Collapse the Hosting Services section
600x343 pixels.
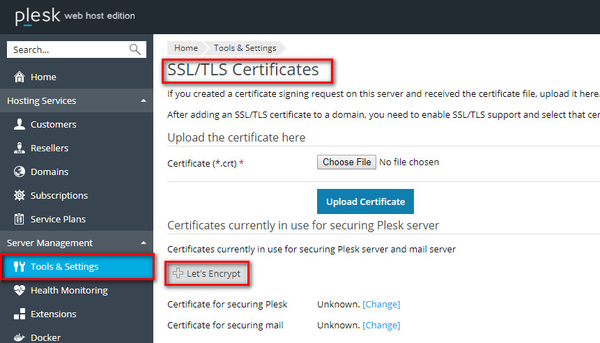[144, 100]
